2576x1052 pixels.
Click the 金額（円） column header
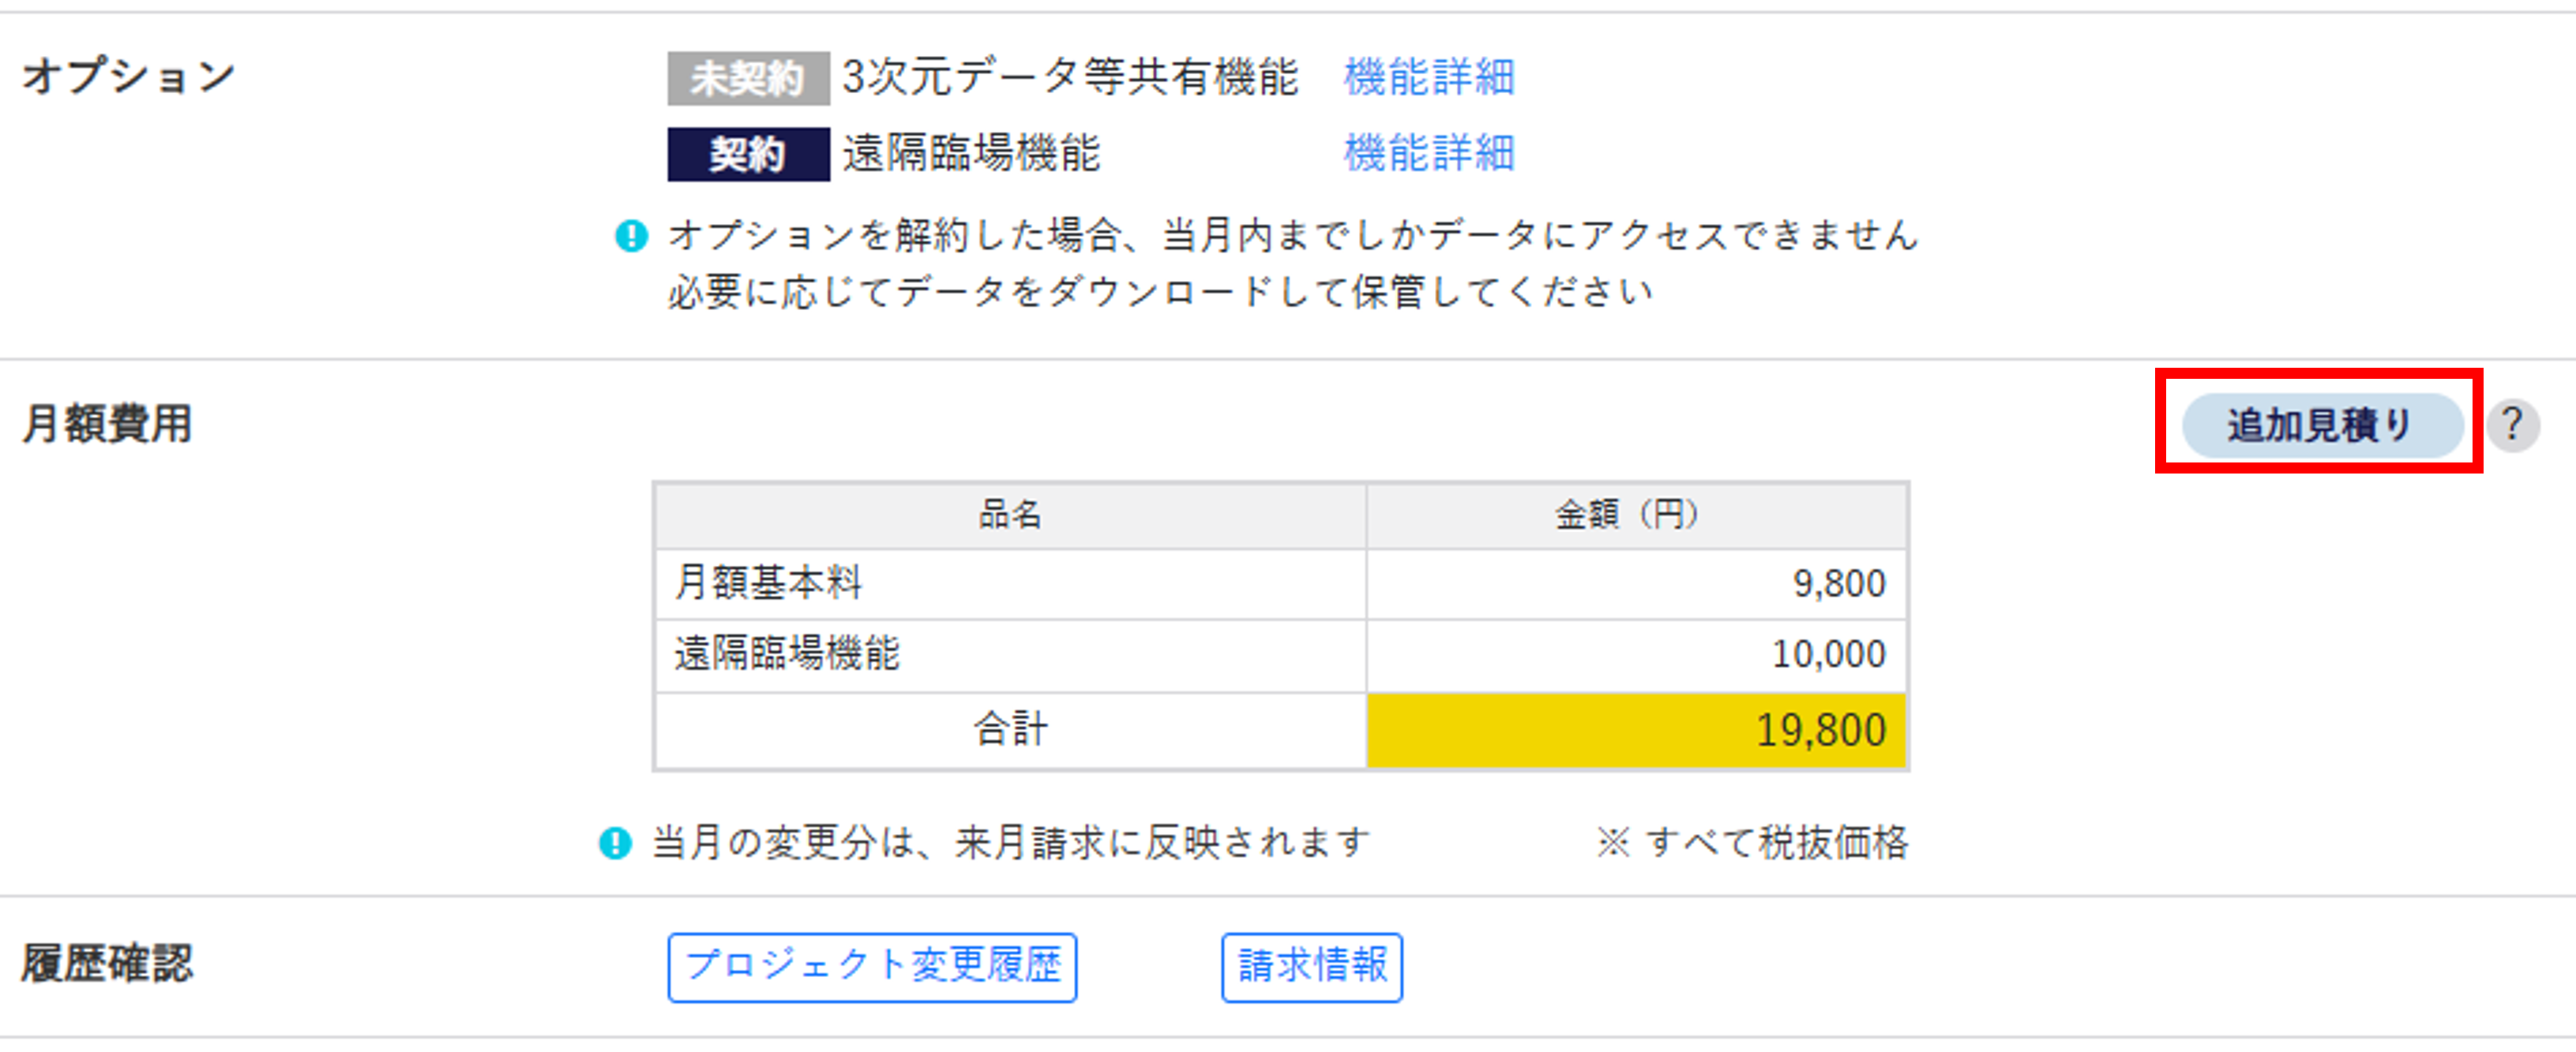tap(1636, 515)
